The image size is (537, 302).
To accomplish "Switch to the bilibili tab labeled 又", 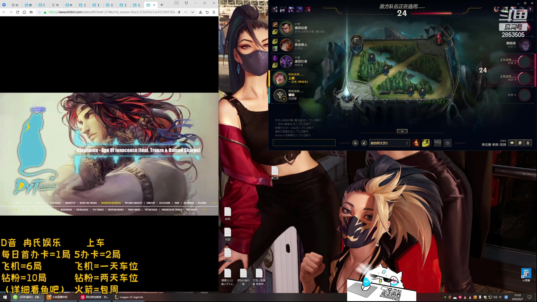I will tap(42, 5).
